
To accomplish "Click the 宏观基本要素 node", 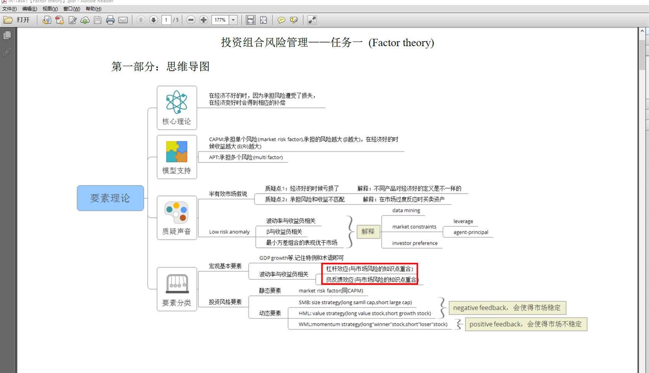I will (225, 266).
